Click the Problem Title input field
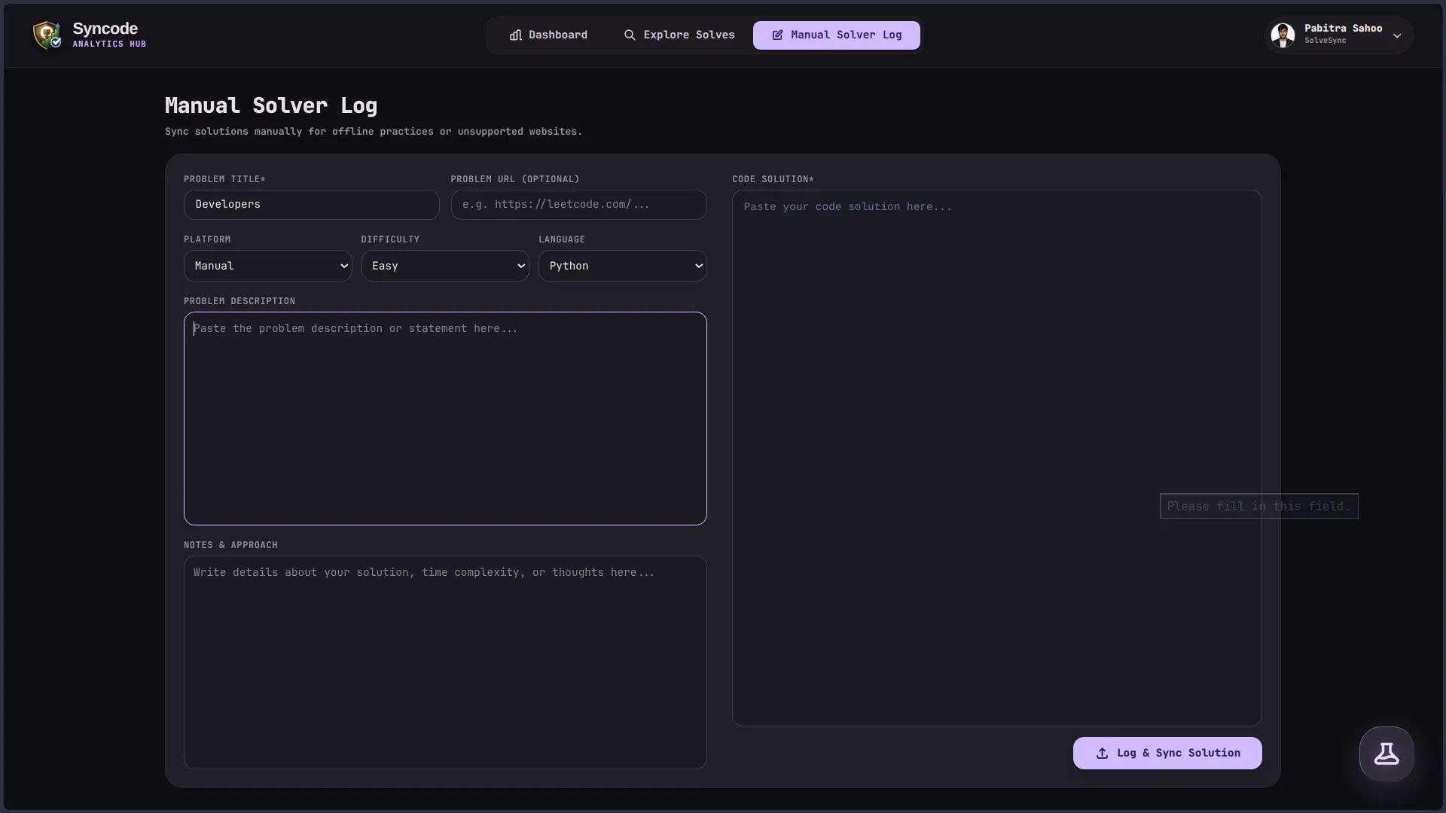This screenshot has height=813, width=1446. pyautogui.click(x=312, y=205)
